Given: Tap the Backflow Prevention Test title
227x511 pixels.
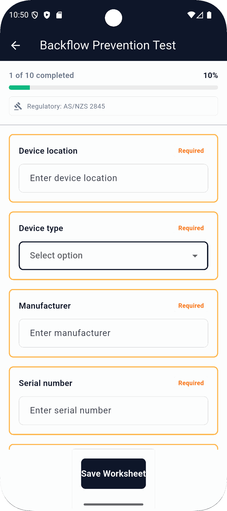Looking at the screenshot, I should 108,45.
